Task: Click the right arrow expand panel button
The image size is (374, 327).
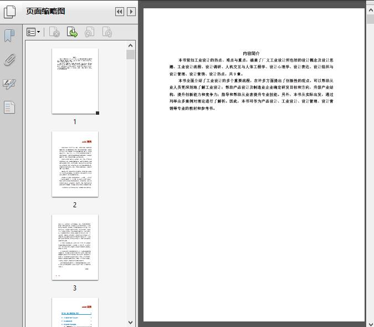Action: coord(131,12)
